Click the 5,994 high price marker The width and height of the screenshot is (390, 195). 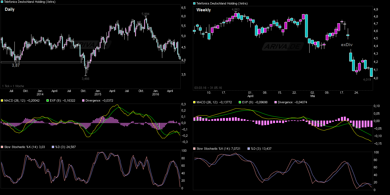coord(146,13)
